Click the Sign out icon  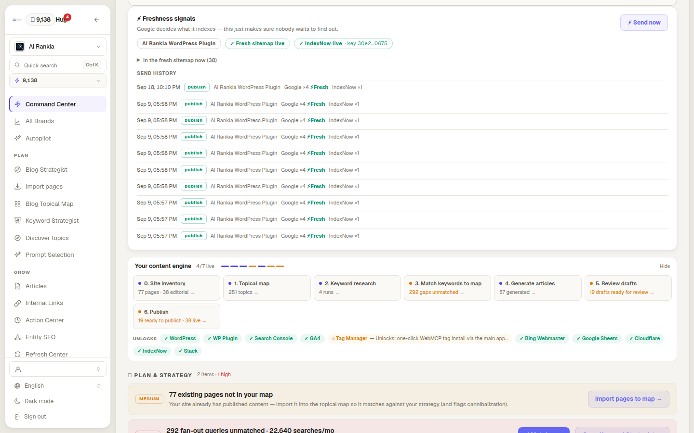(17, 417)
